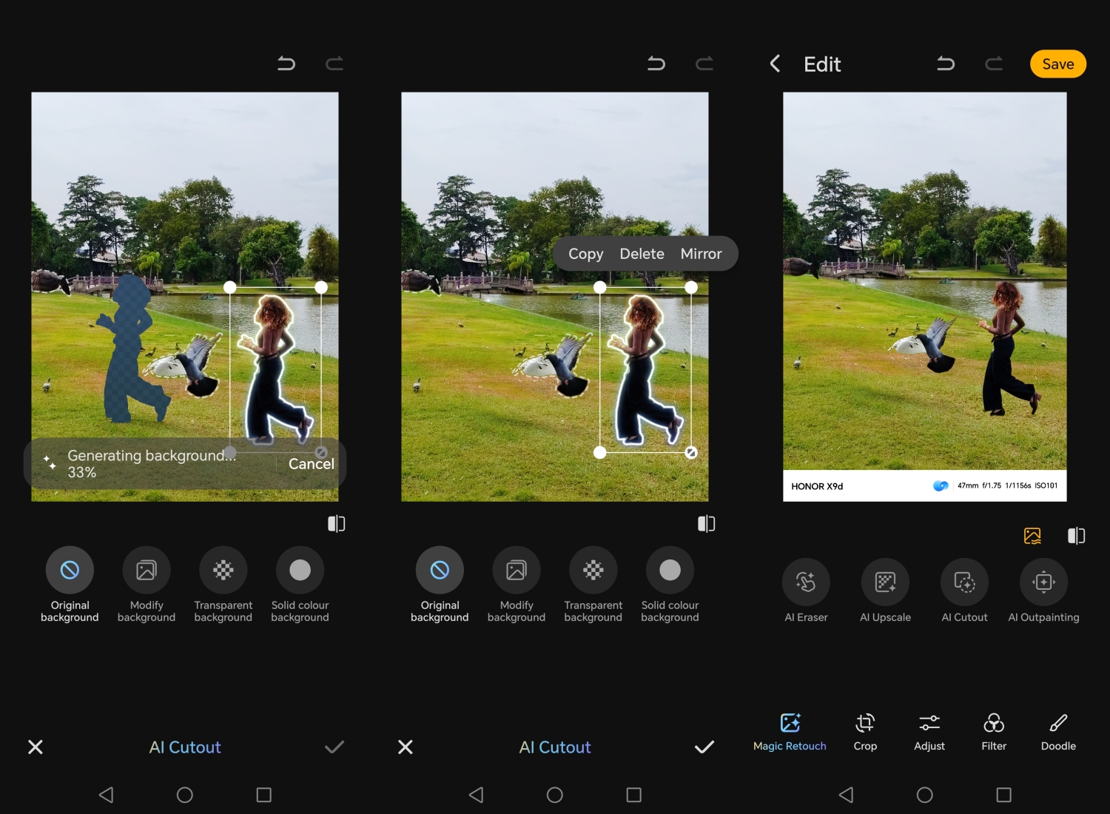1110x814 pixels.
Task: Cancel the background generation
Action: [x=311, y=464]
